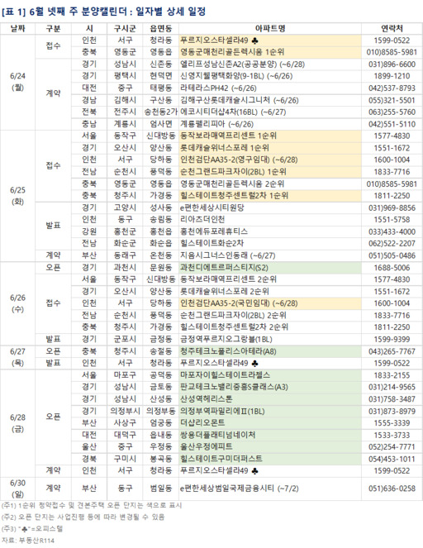Click the source line '자료: 부동산R114'

pyautogui.click(x=28, y=541)
